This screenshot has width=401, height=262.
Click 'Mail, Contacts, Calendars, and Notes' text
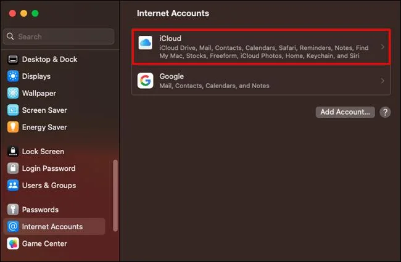pyautogui.click(x=214, y=86)
